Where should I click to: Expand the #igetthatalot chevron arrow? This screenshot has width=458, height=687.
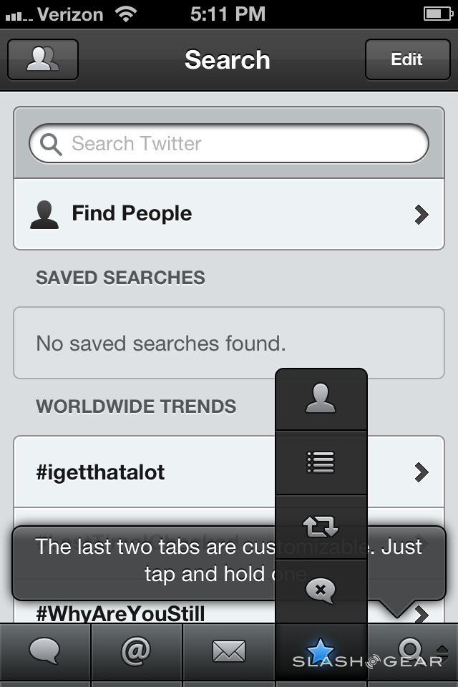click(x=422, y=472)
